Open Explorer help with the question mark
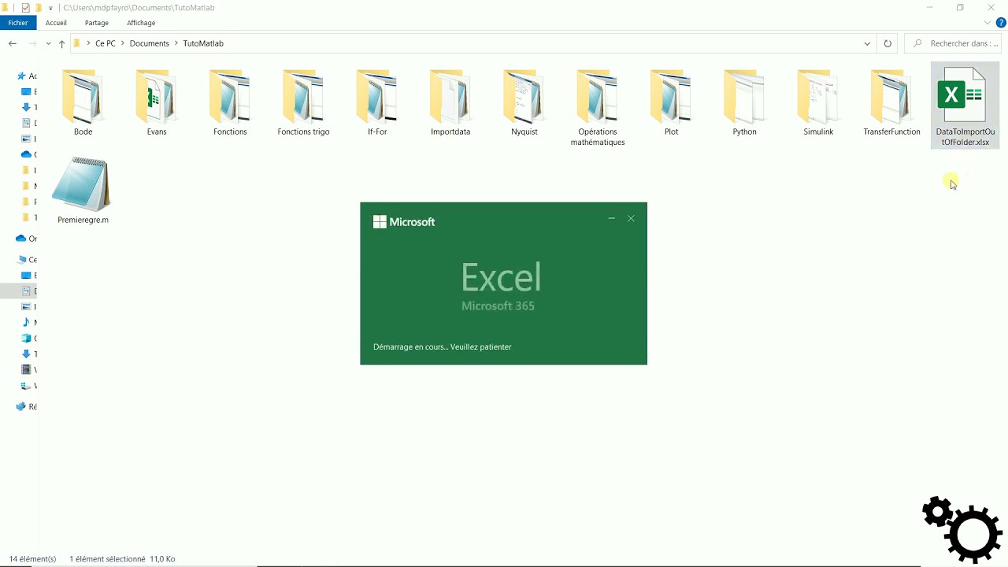1008x567 pixels. (1001, 23)
